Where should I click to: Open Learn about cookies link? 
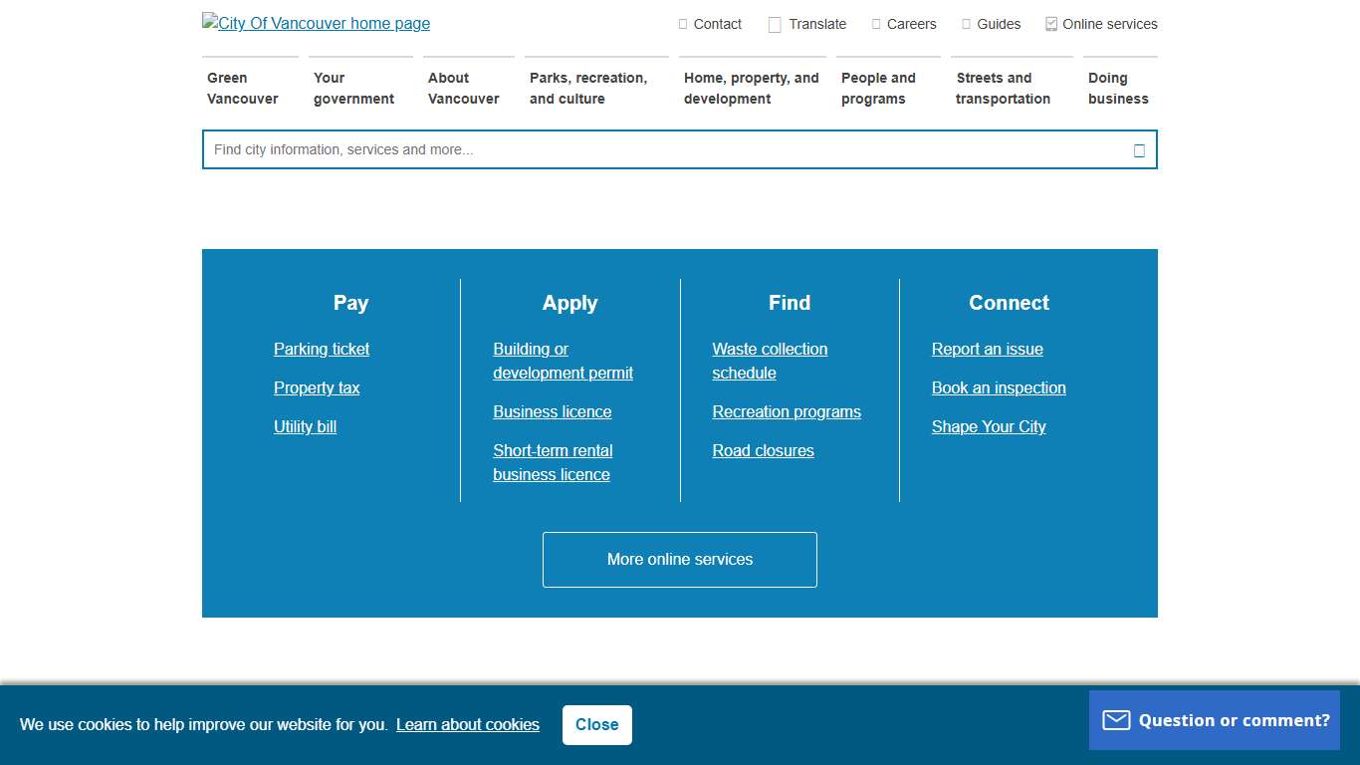(468, 725)
